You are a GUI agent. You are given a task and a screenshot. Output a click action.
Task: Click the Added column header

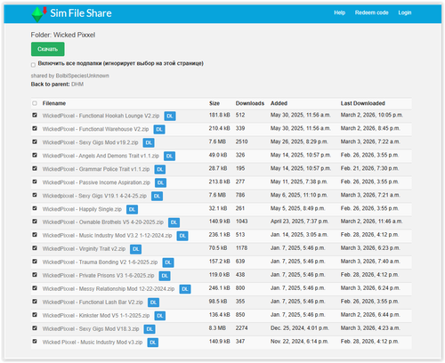click(279, 103)
